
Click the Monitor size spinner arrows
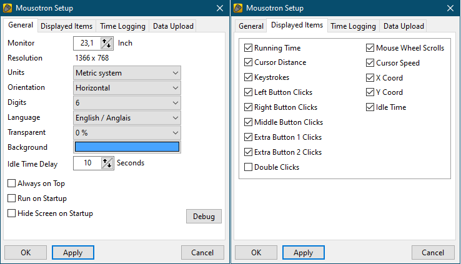106,43
